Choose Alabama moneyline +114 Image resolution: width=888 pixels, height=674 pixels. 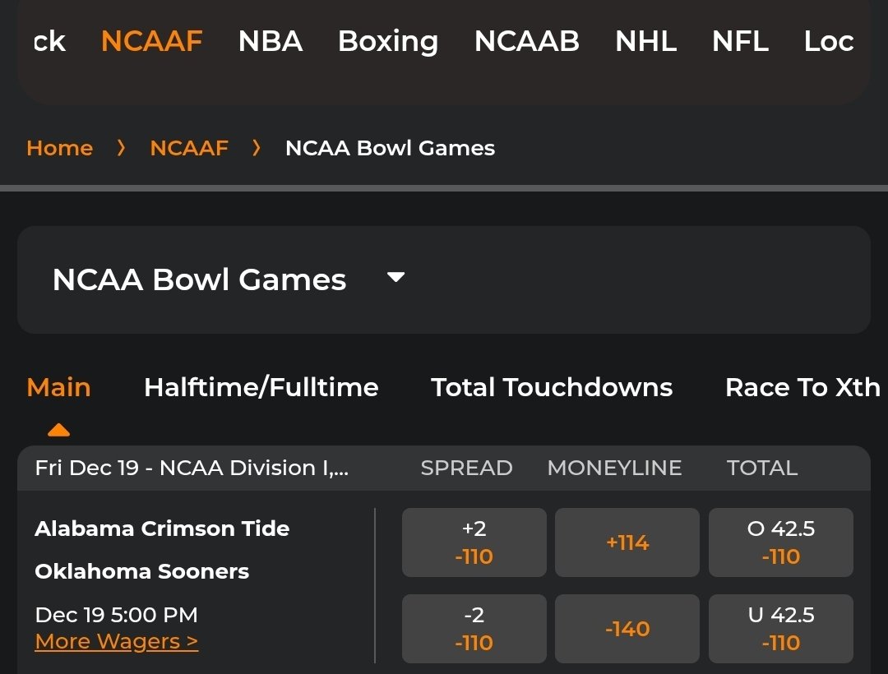tap(627, 542)
